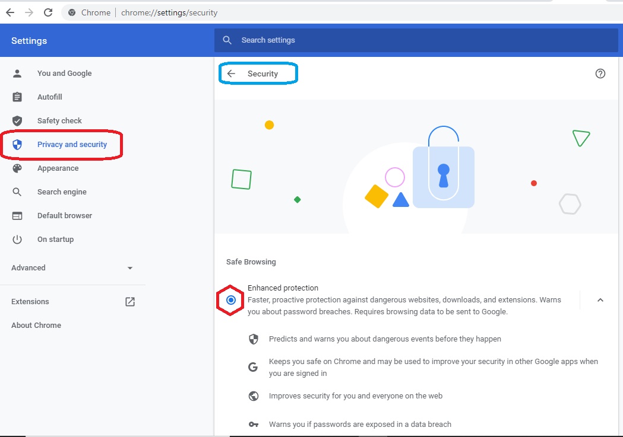Click the blue shield icon for Privacy and security

coord(17,144)
